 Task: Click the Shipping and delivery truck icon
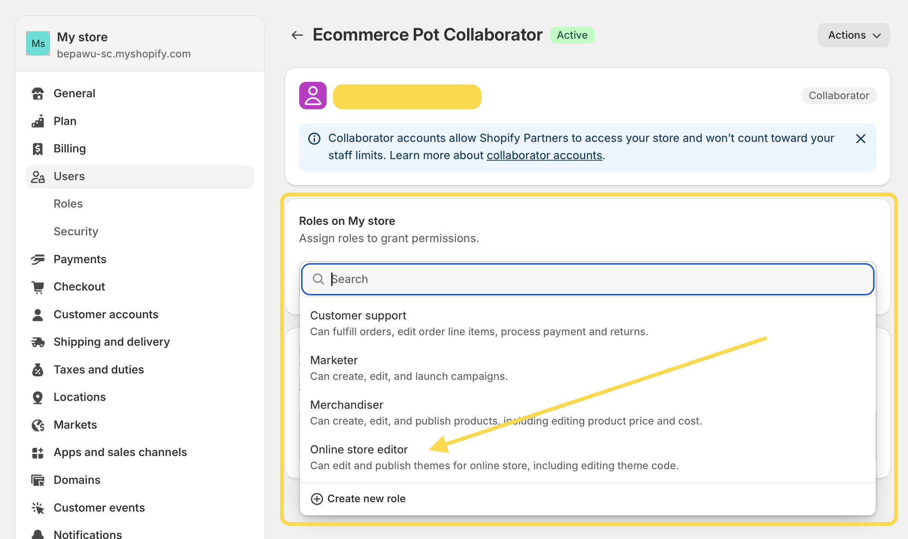(38, 342)
